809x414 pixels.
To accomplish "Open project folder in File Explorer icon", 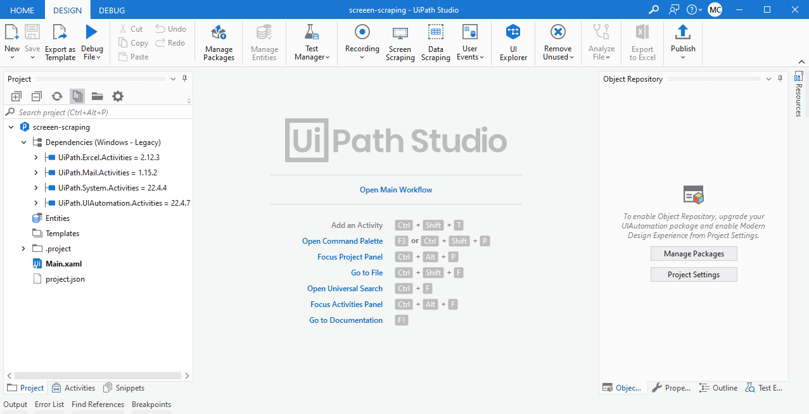I will click(97, 96).
